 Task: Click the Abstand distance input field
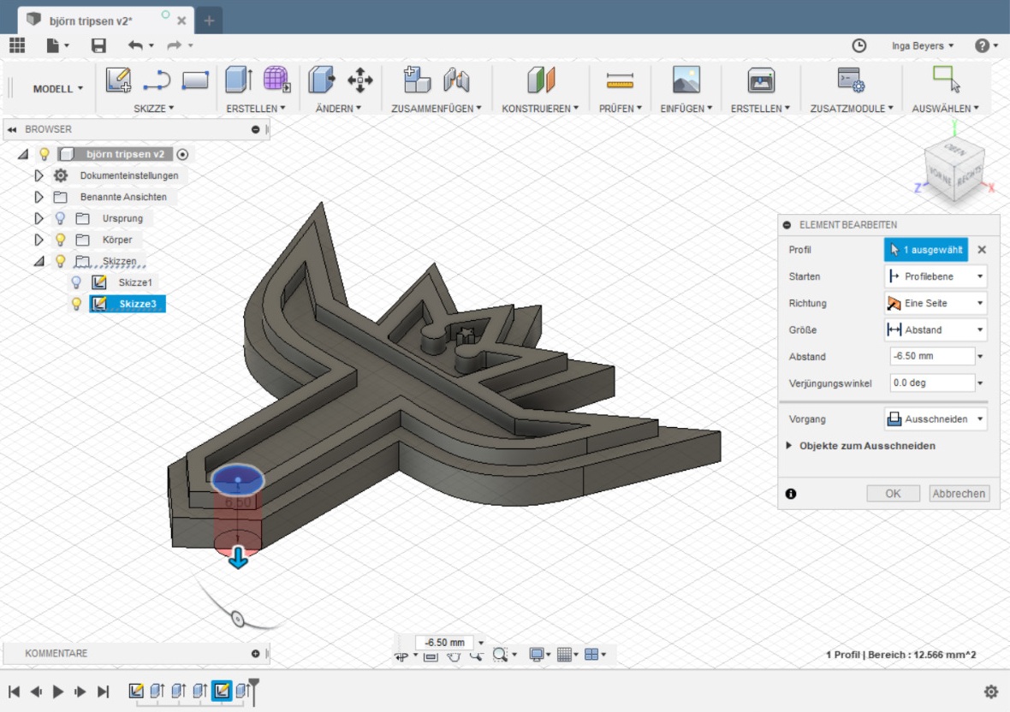(931, 356)
